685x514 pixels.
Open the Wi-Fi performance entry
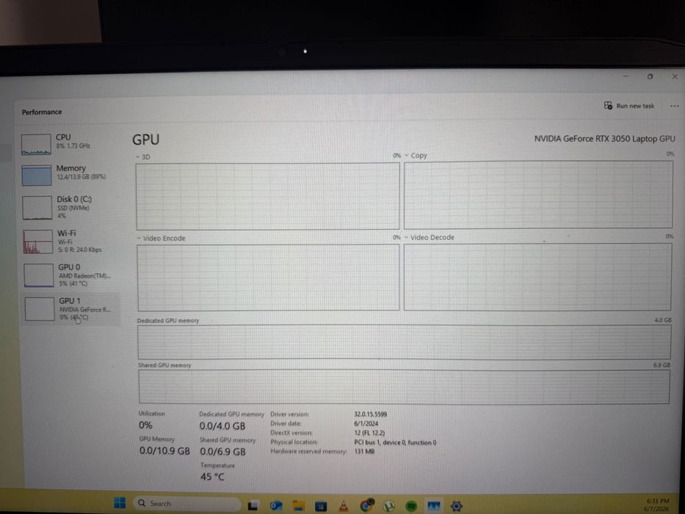pos(70,242)
